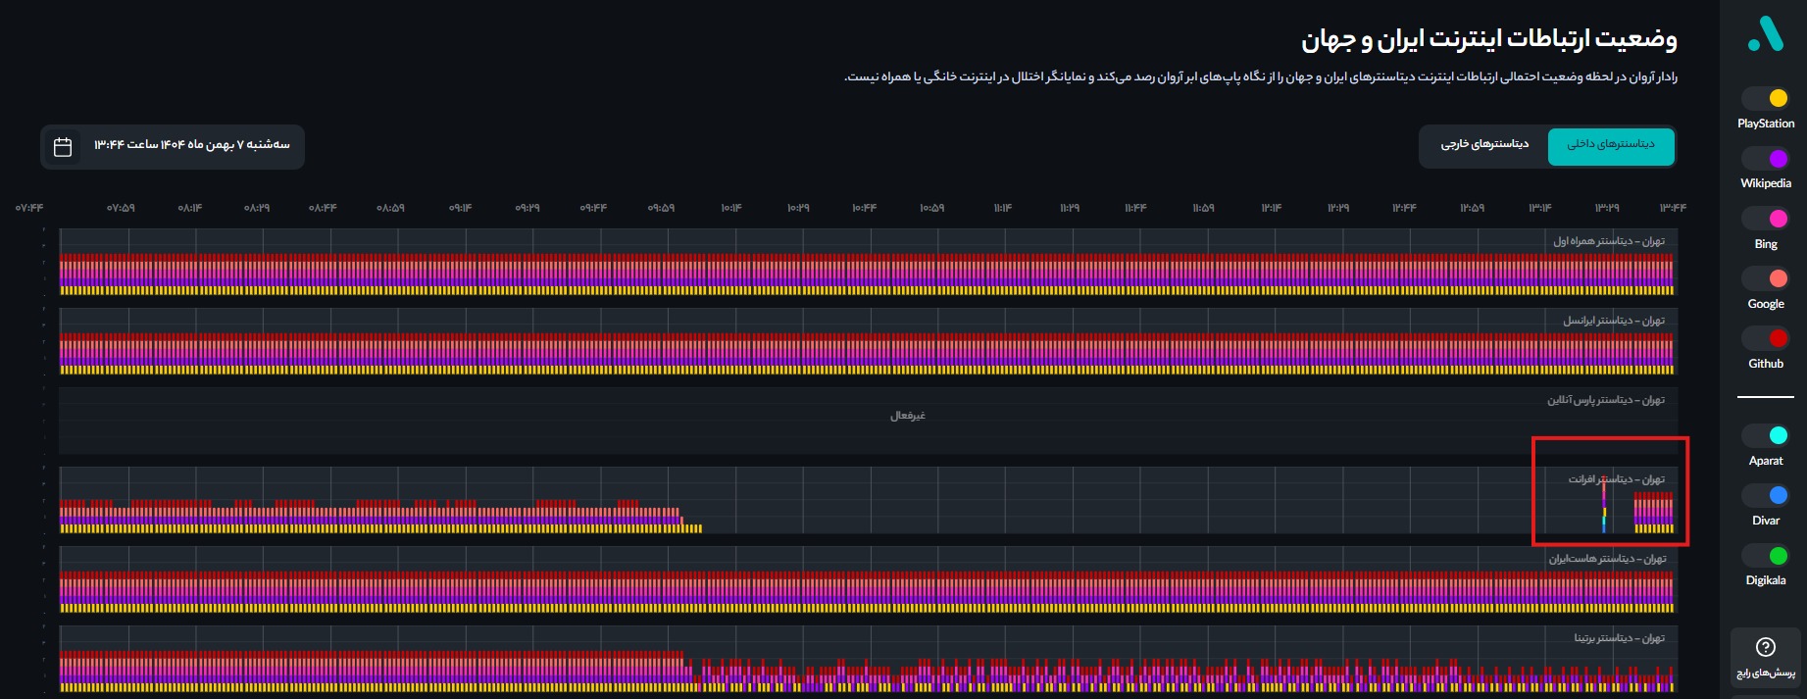1807x699 pixels.
Task: Select the افرانت datacenter row label
Action: [x=1616, y=479]
